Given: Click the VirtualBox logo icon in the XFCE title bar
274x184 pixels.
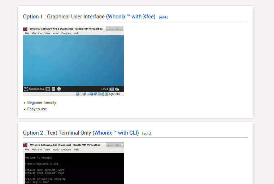Looking at the screenshot, I should click(26, 29).
